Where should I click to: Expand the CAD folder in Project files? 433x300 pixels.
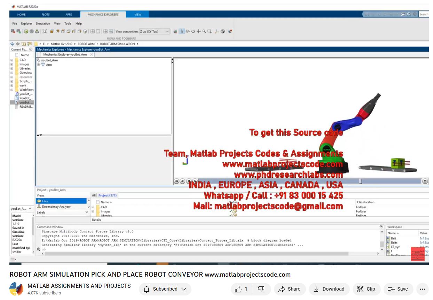[x=93, y=207]
